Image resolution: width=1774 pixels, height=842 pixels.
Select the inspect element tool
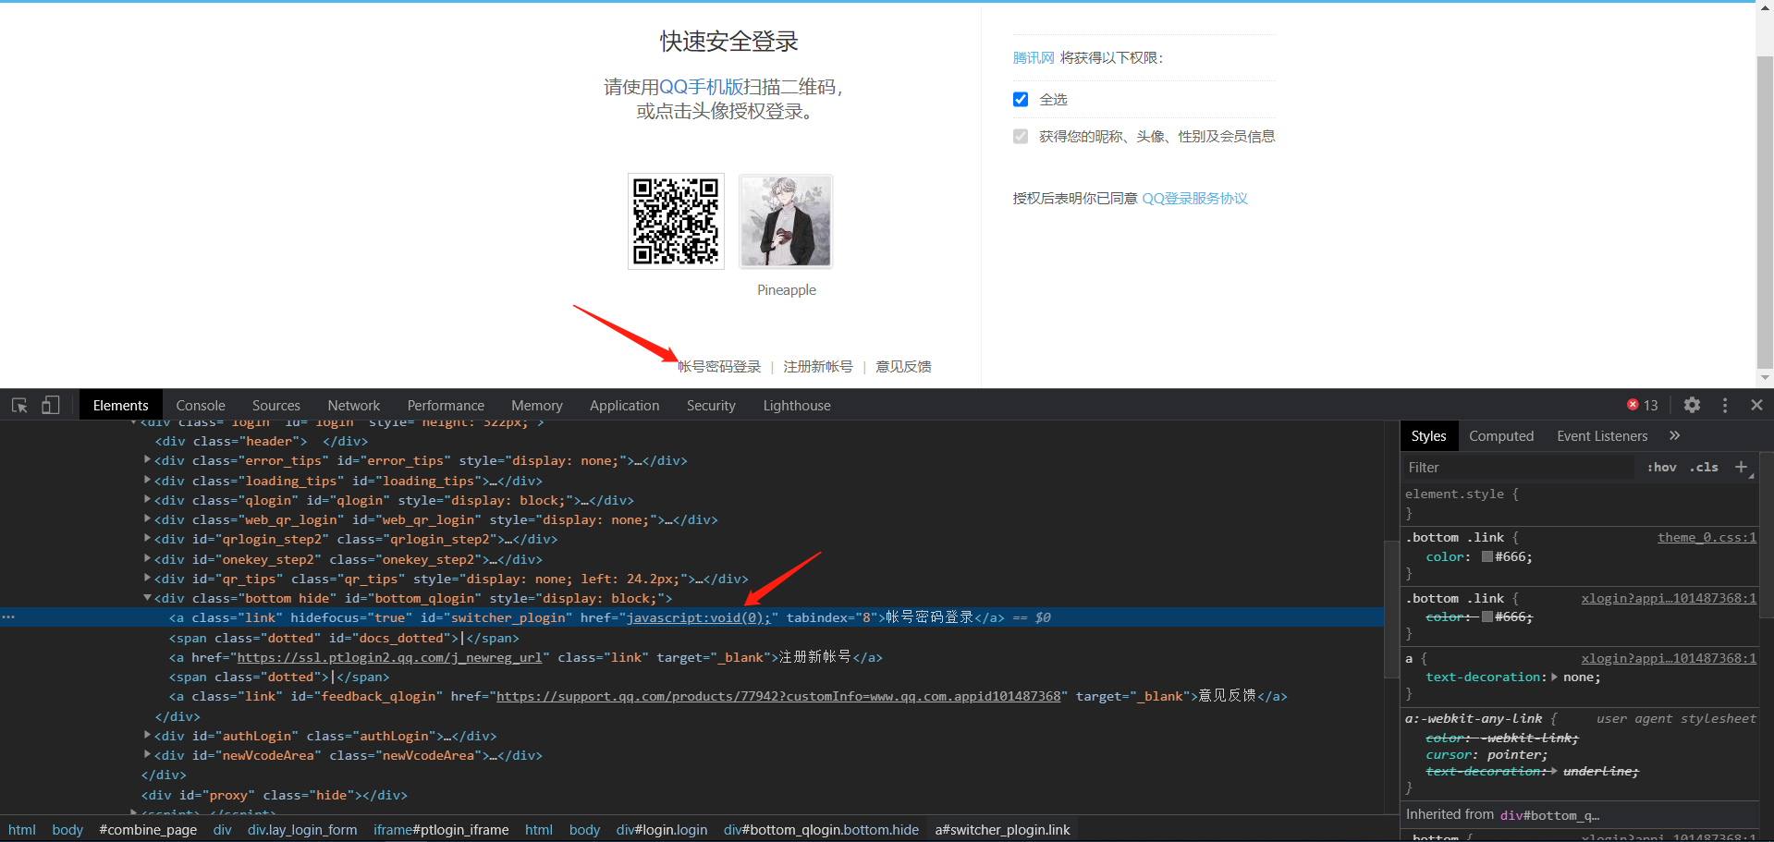(19, 405)
